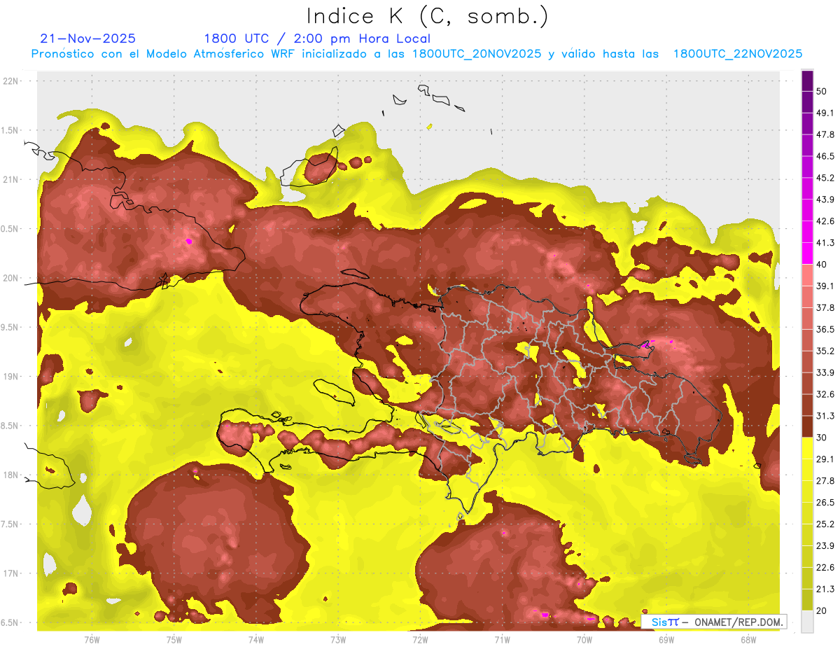The width and height of the screenshot is (840, 649).
Task: Click the colorbar value "26.5"
Action: pos(825,503)
